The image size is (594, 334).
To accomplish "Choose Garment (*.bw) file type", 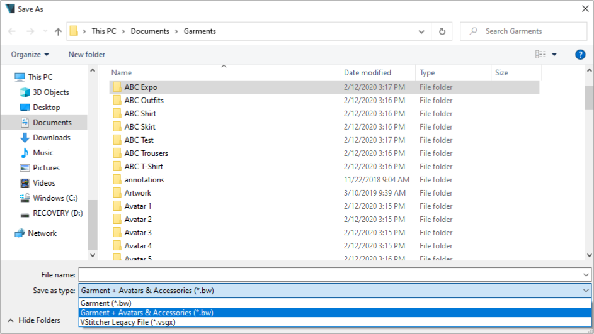I will (335, 303).
